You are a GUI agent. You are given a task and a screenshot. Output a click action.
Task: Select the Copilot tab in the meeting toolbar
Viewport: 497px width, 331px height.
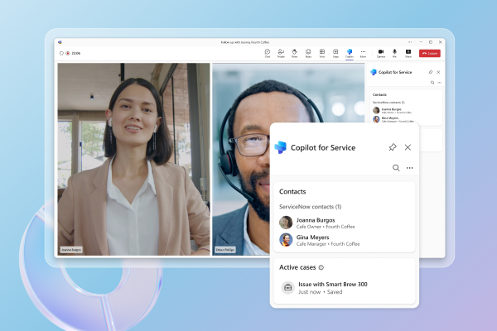[350, 52]
